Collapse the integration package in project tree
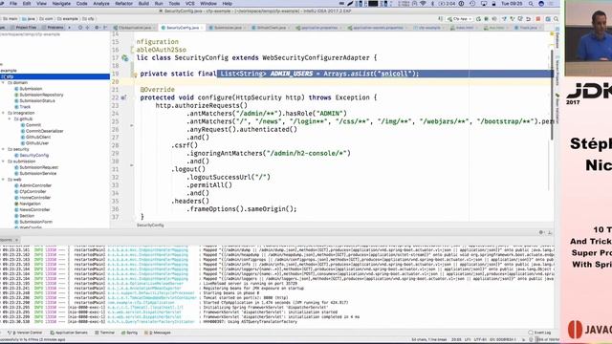The image size is (612, 344). (3, 113)
